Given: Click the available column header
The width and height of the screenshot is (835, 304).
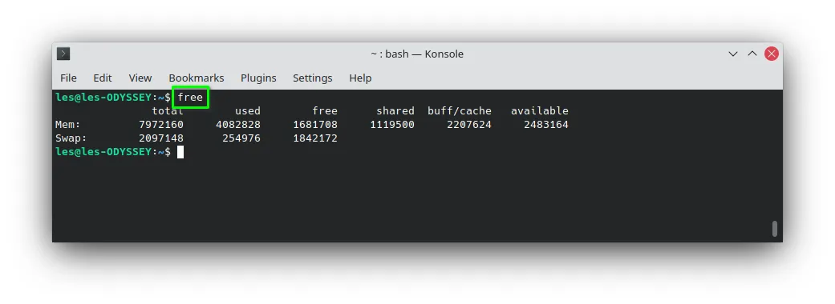Looking at the screenshot, I should click(x=540, y=110).
